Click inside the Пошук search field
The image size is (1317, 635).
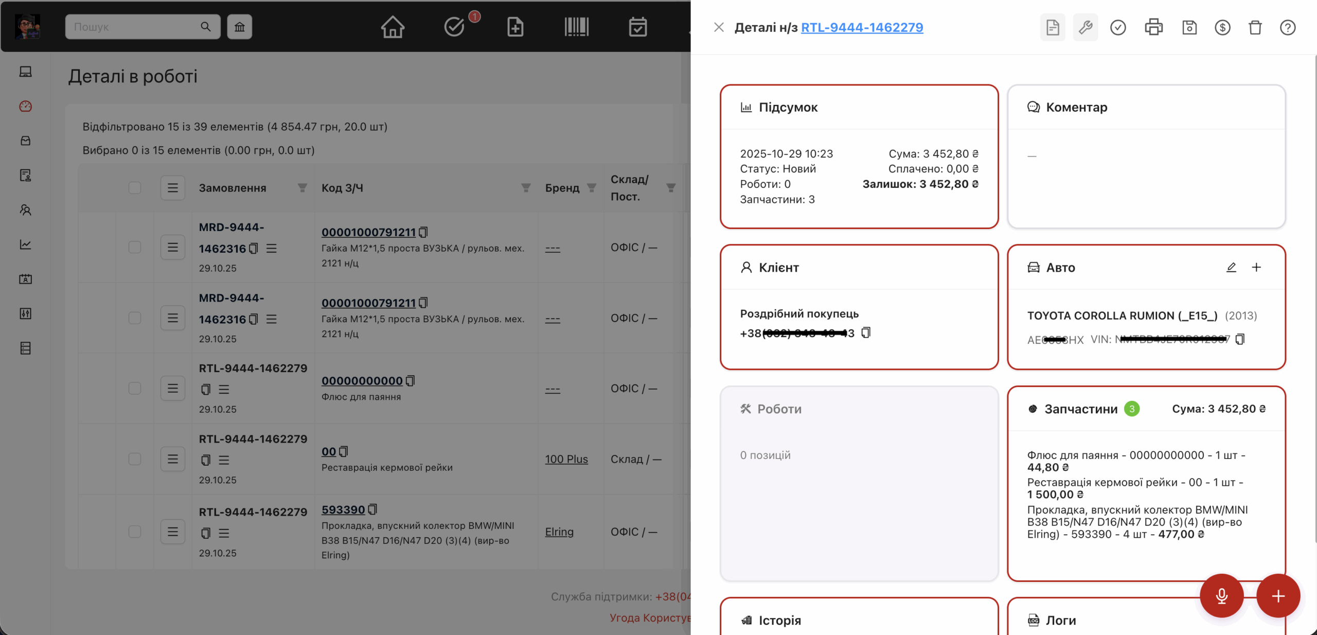pos(134,27)
